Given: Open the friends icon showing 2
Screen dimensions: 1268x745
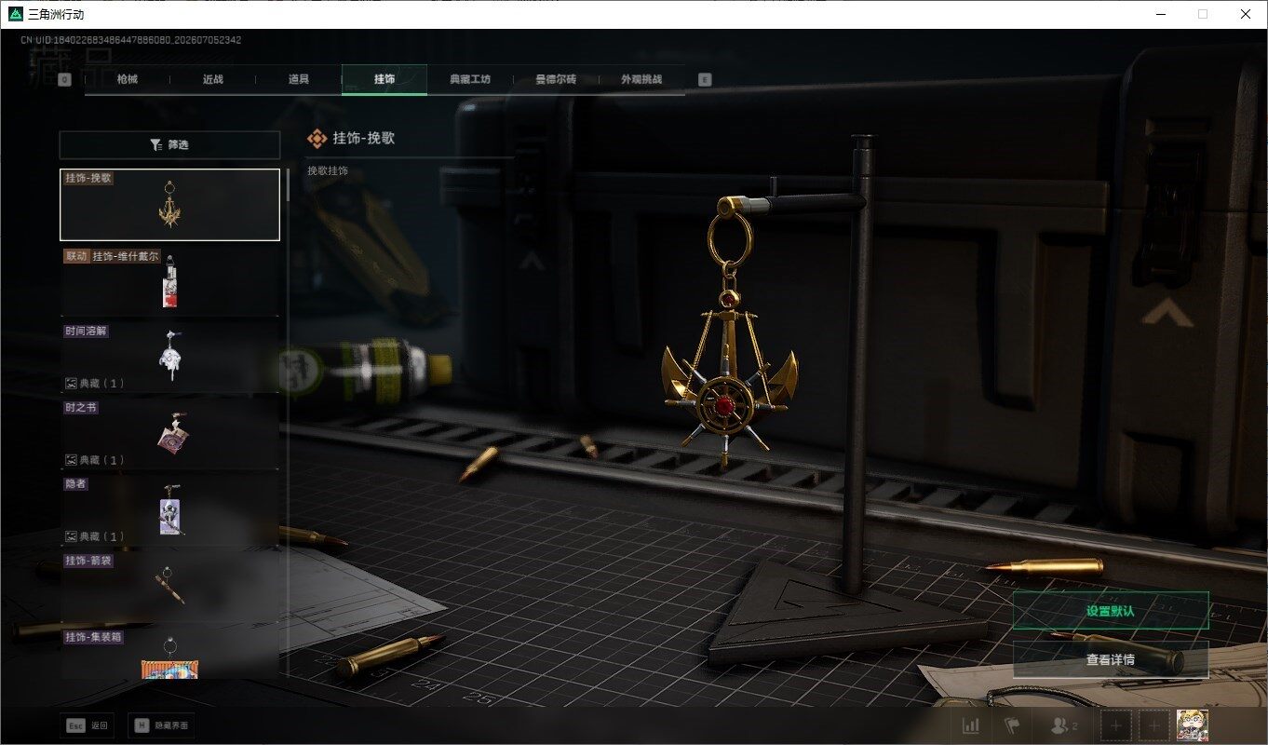Looking at the screenshot, I should point(1062,725).
